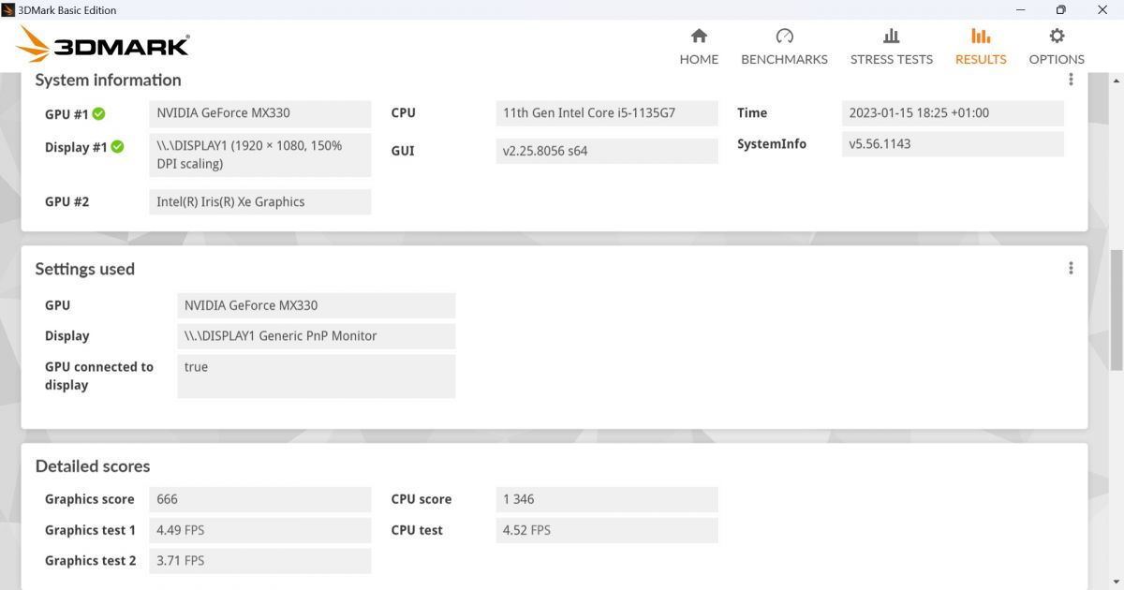Open System information three-dot menu
Viewport: 1124px width, 590px height.
[1071, 80]
